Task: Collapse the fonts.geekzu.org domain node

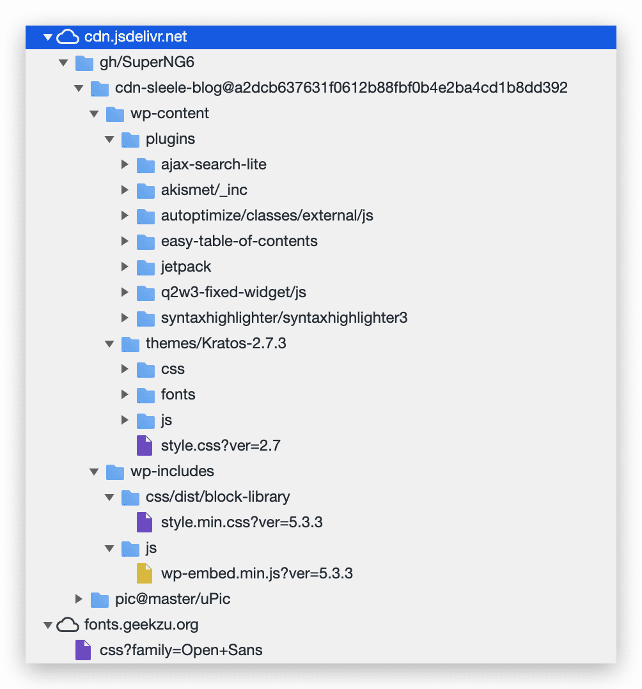Action: 48,625
